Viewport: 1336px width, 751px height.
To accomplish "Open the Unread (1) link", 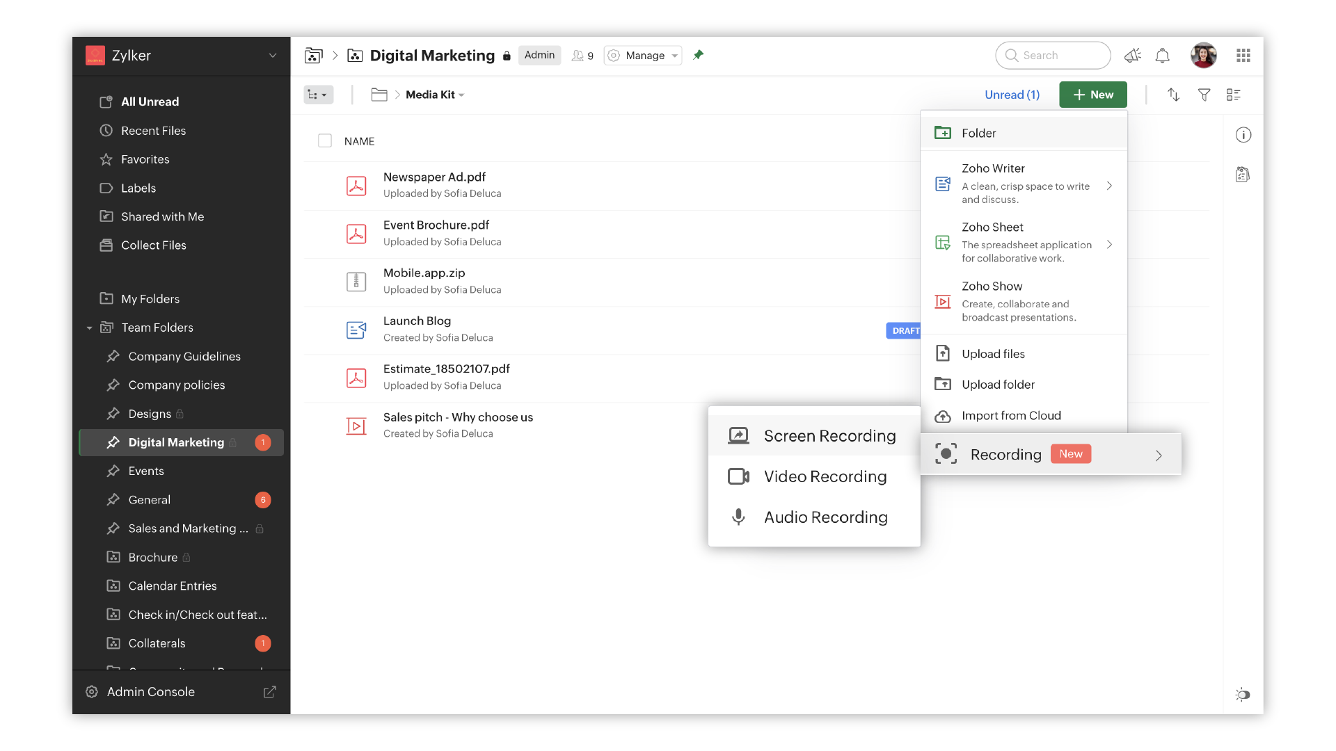I will [1012, 95].
